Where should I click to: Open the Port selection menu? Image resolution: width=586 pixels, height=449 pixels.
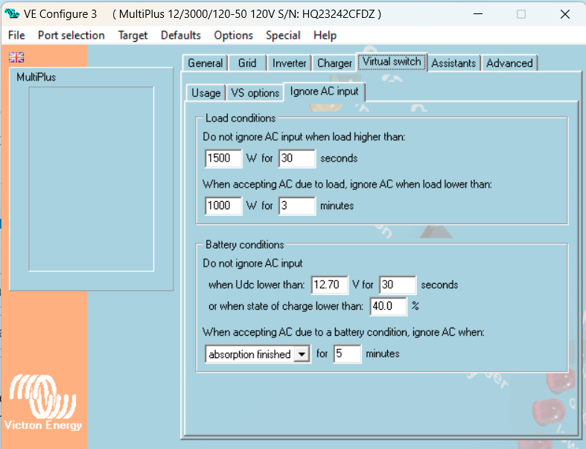tap(71, 35)
